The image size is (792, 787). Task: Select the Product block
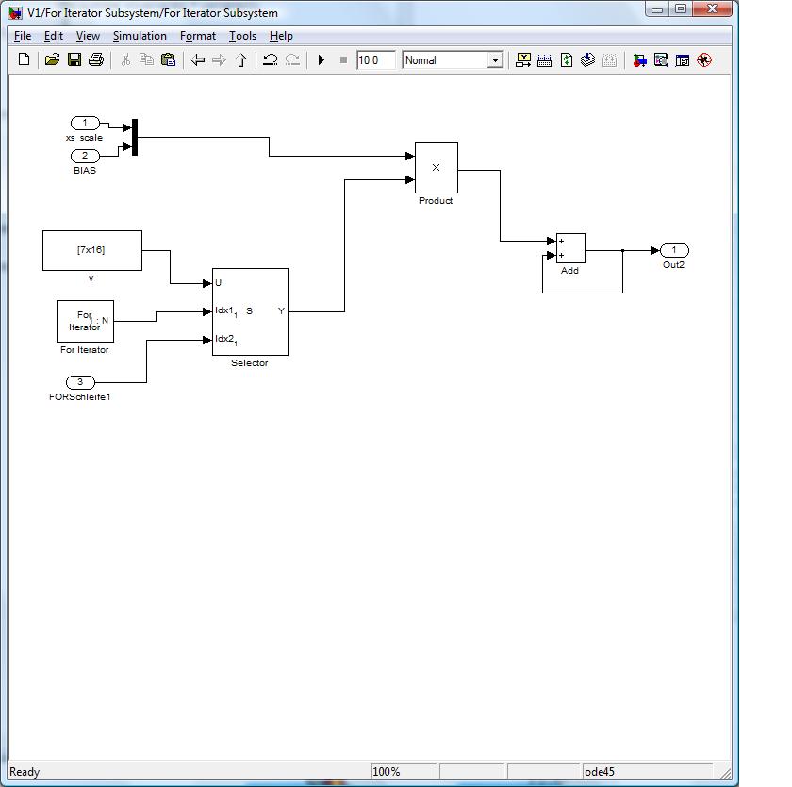pos(437,168)
